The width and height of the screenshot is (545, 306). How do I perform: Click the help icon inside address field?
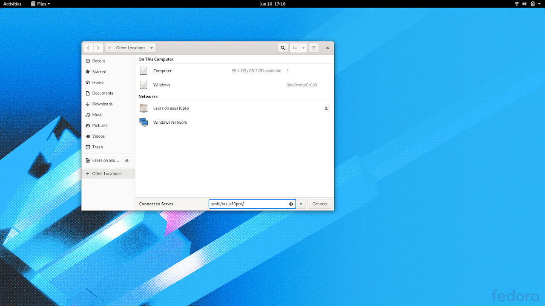pyautogui.click(x=291, y=204)
